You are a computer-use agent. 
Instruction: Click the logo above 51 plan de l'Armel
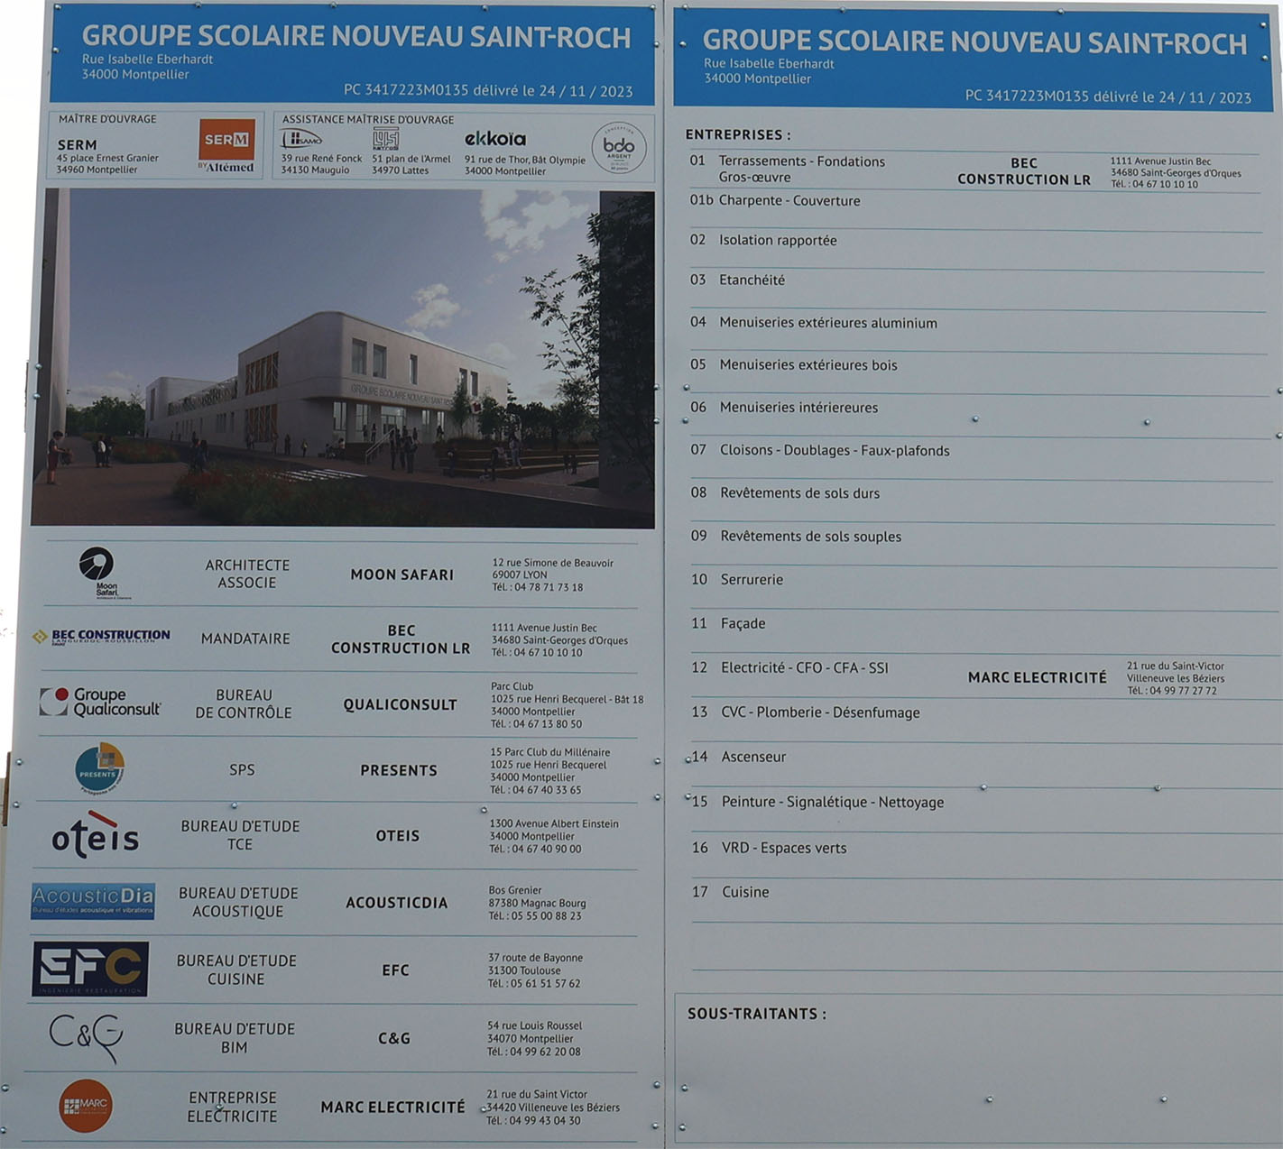(x=385, y=139)
